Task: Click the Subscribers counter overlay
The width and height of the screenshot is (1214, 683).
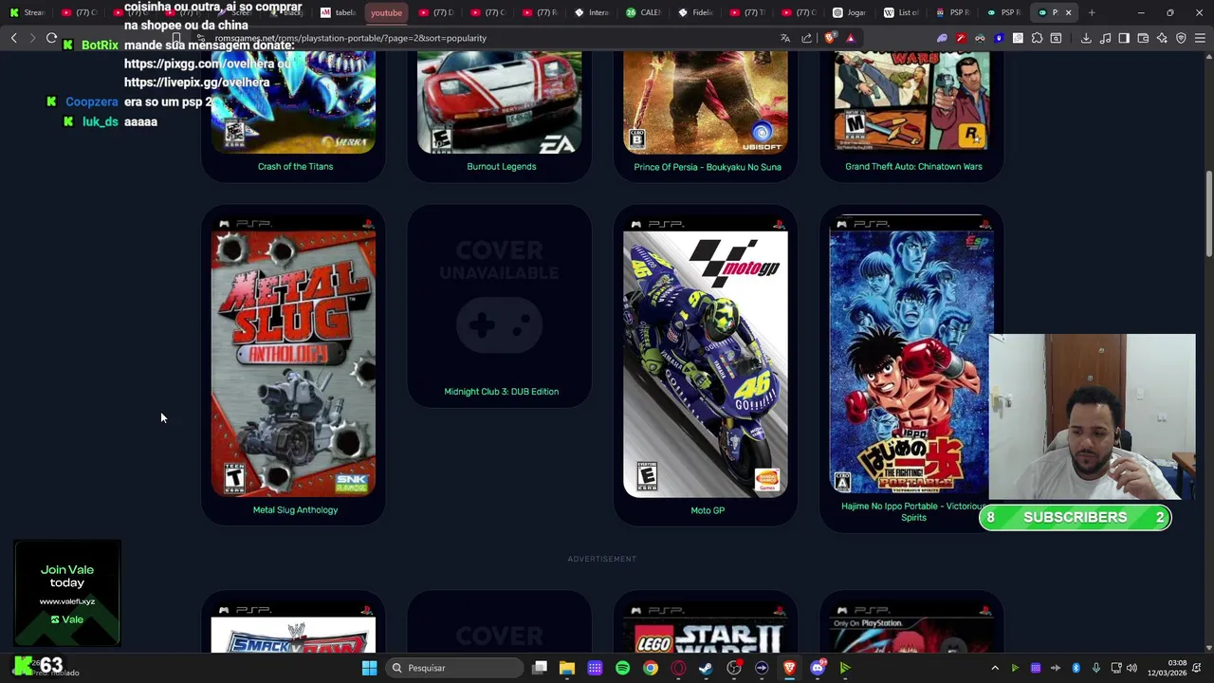Action: [x=1075, y=517]
